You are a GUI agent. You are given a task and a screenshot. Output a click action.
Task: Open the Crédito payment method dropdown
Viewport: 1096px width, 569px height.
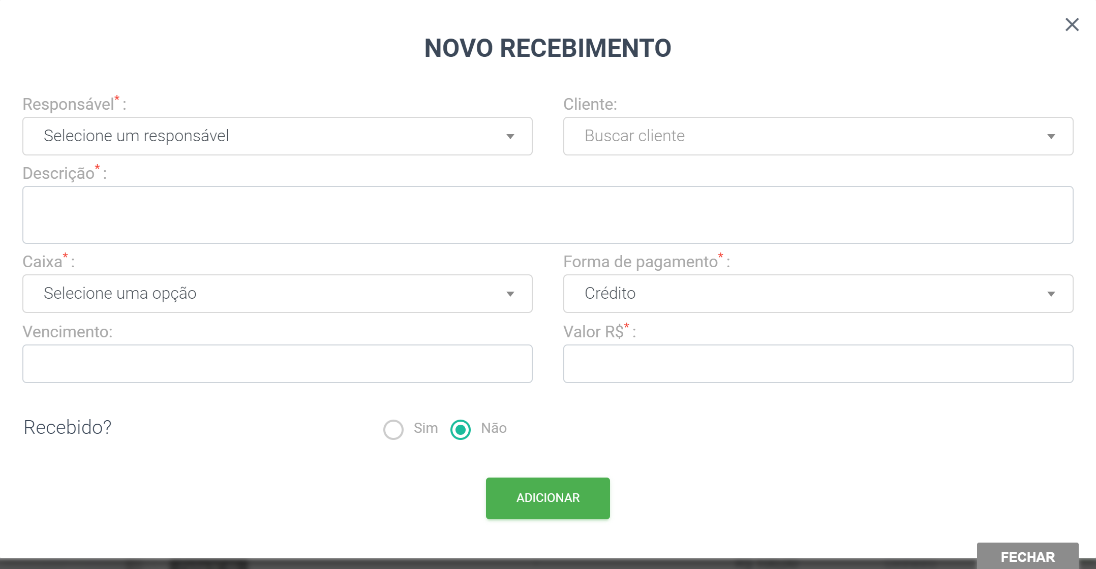pos(818,294)
